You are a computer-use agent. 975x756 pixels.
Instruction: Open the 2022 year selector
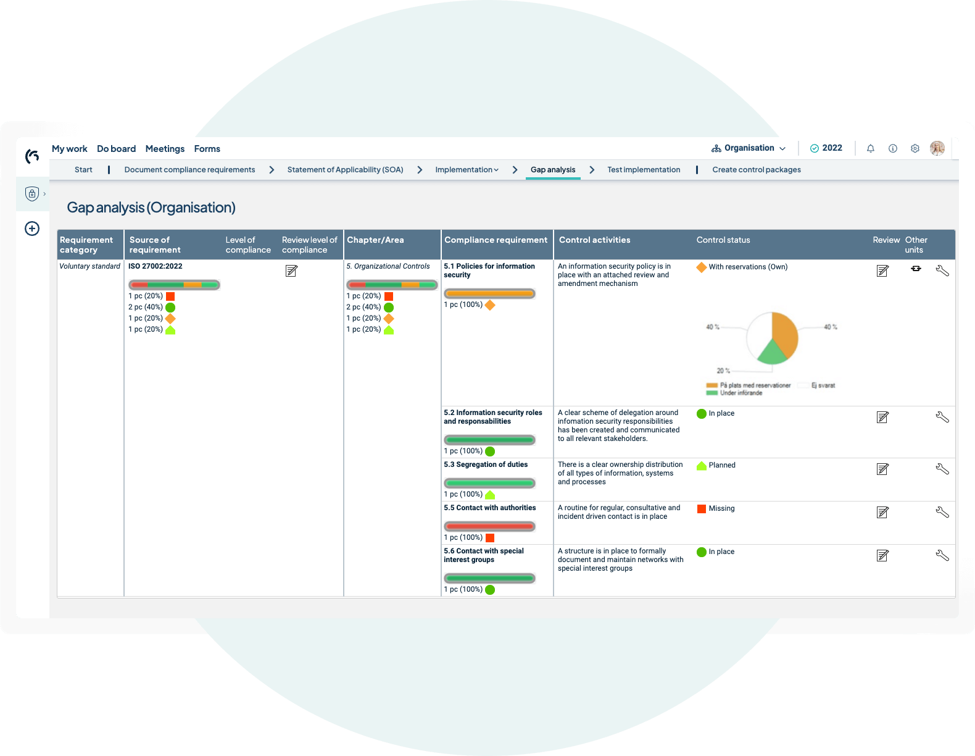[826, 148]
